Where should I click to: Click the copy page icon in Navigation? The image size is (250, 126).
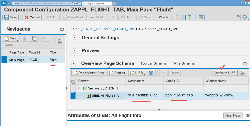point(35,38)
